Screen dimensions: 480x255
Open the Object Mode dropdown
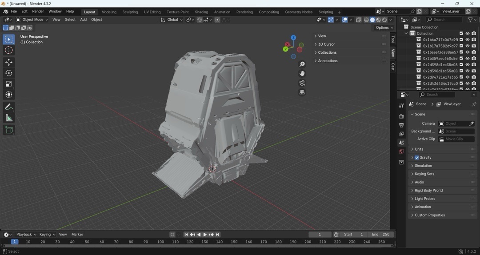[32, 20]
